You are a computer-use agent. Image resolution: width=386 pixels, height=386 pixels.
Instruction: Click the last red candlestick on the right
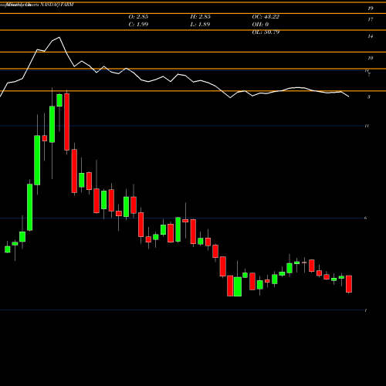pos(349,284)
